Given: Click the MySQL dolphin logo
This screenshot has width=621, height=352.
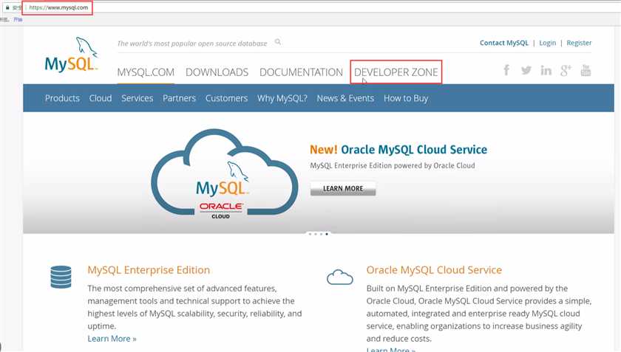Looking at the screenshot, I should tap(71, 55).
